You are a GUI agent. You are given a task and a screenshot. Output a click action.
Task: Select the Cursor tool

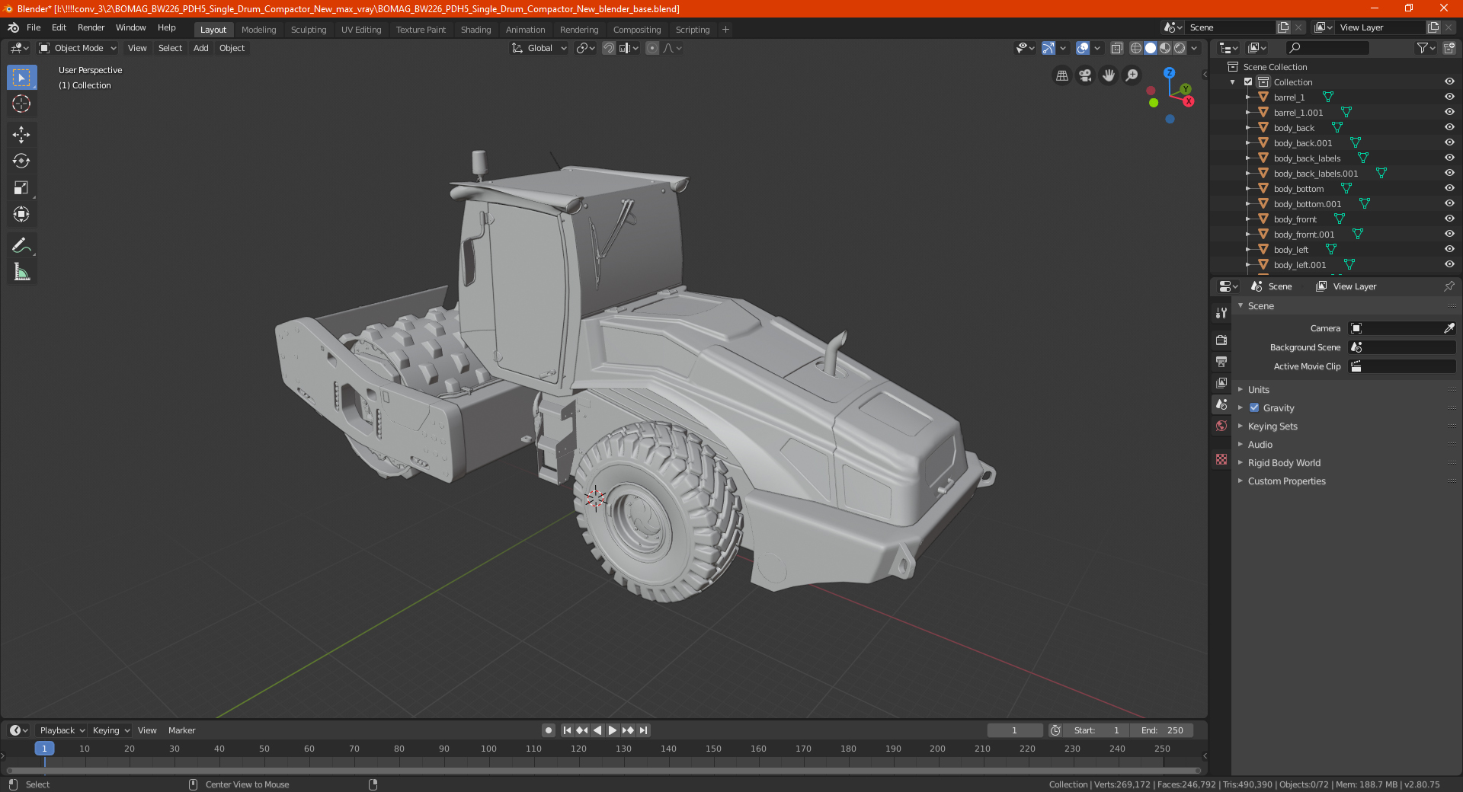(21, 104)
